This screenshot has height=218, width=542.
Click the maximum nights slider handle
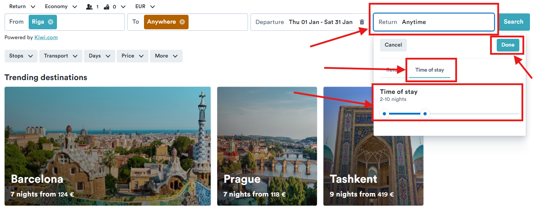coord(425,114)
